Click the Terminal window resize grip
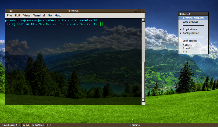The height and width of the screenshot is (127, 218). coord(143,103)
